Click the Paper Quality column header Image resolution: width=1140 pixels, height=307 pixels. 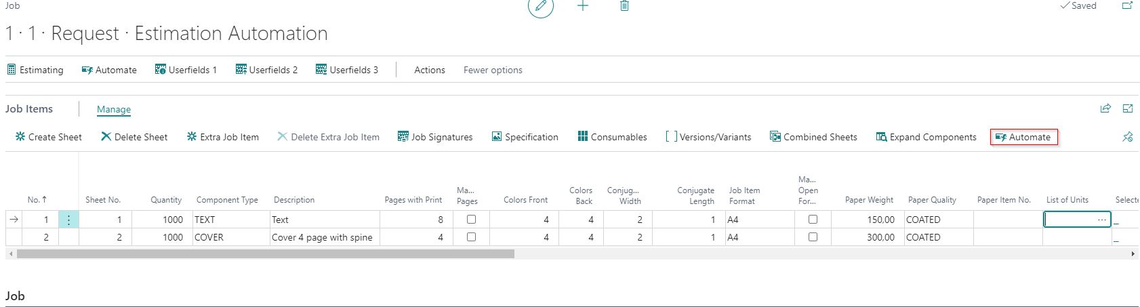pos(932,200)
